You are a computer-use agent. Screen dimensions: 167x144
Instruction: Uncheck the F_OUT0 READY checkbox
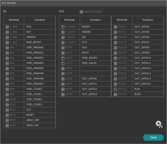point(63,27)
